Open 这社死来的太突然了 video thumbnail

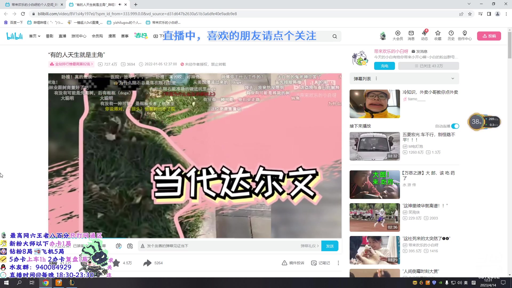[375, 250]
